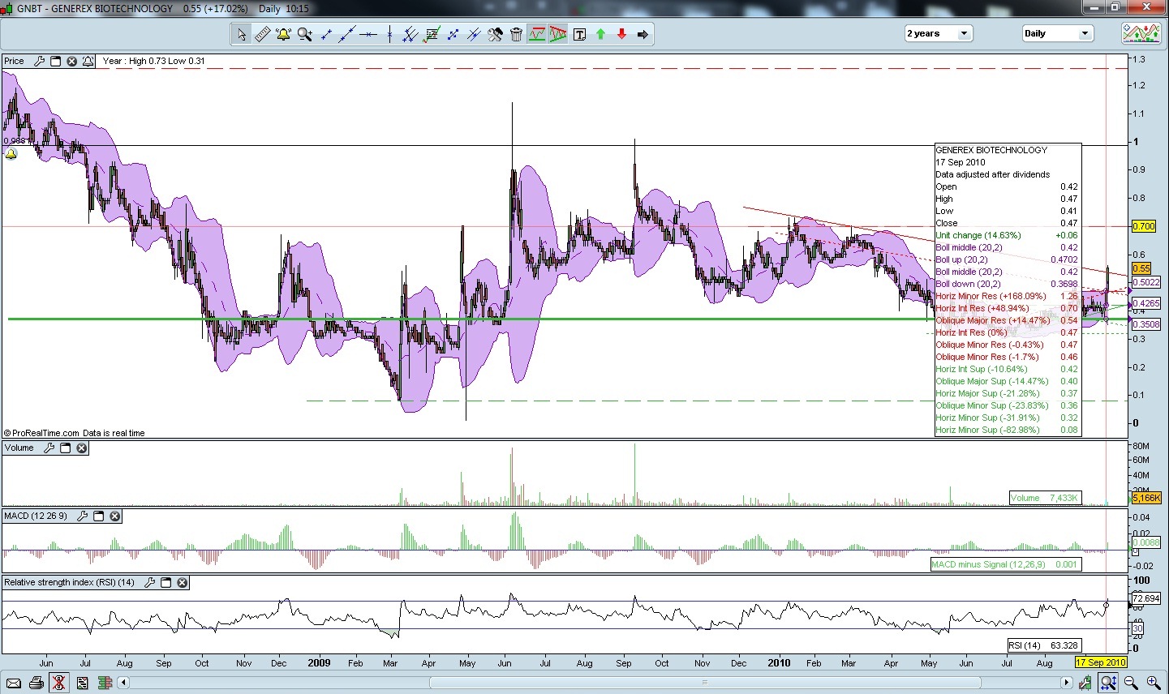Open MACD panel wrench settings

tap(82, 516)
